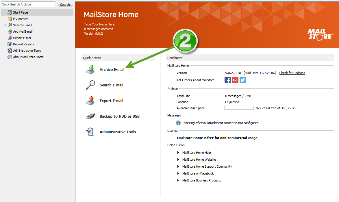Click the Recent Results icon in sidebar

(10, 44)
